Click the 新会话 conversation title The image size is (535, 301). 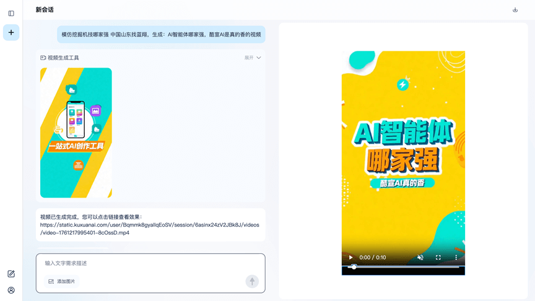click(x=45, y=10)
